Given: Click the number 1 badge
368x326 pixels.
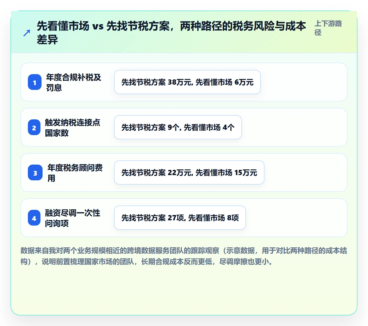Looking at the screenshot, I should coord(35,82).
